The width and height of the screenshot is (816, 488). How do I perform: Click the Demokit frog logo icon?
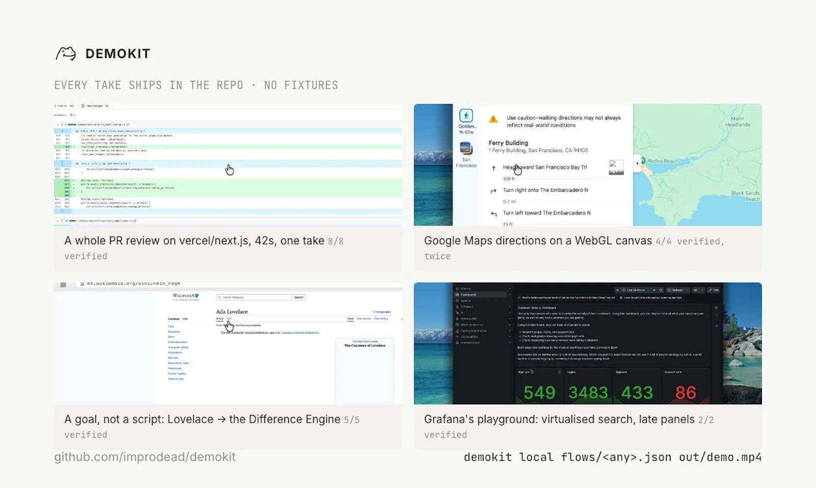click(66, 54)
